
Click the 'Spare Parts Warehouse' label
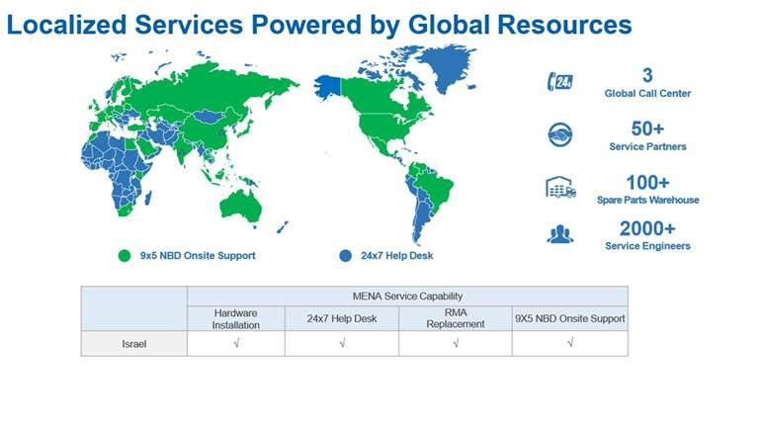tap(647, 200)
